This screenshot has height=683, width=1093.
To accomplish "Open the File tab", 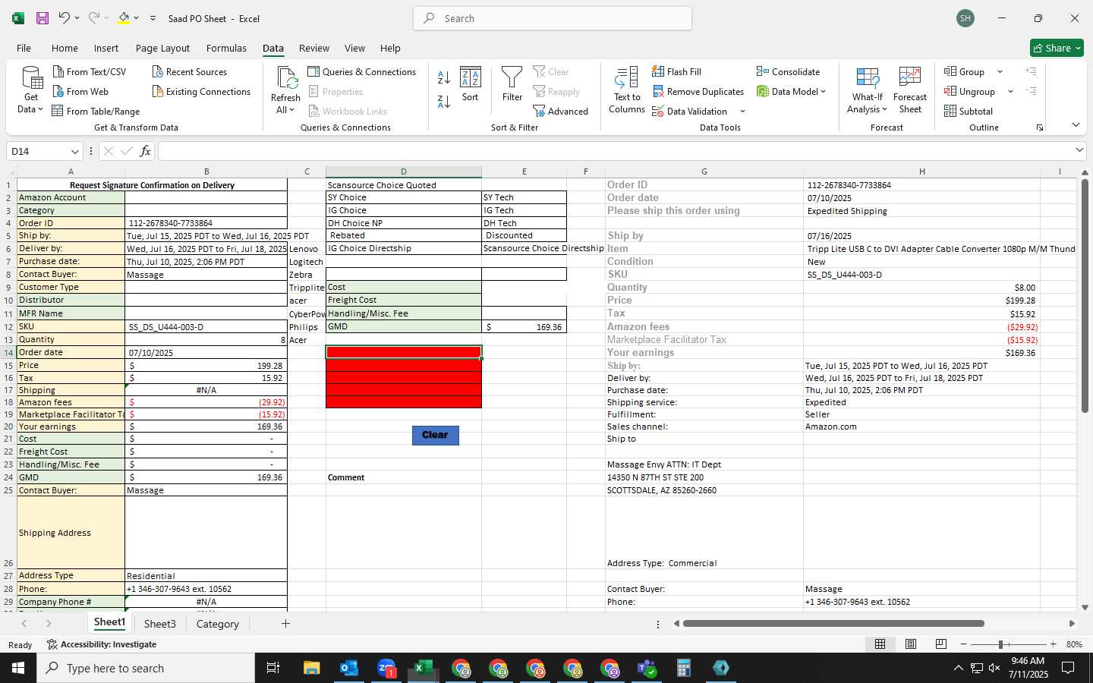I will point(24,48).
